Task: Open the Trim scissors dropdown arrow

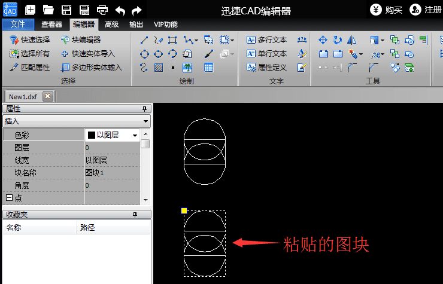Action: pos(383,54)
